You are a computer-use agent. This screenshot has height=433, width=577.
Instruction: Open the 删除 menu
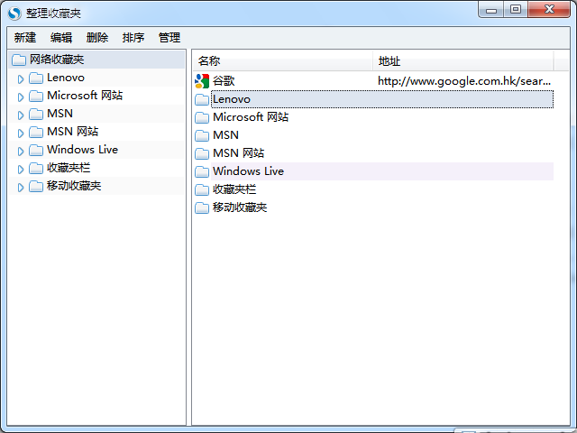(97, 37)
